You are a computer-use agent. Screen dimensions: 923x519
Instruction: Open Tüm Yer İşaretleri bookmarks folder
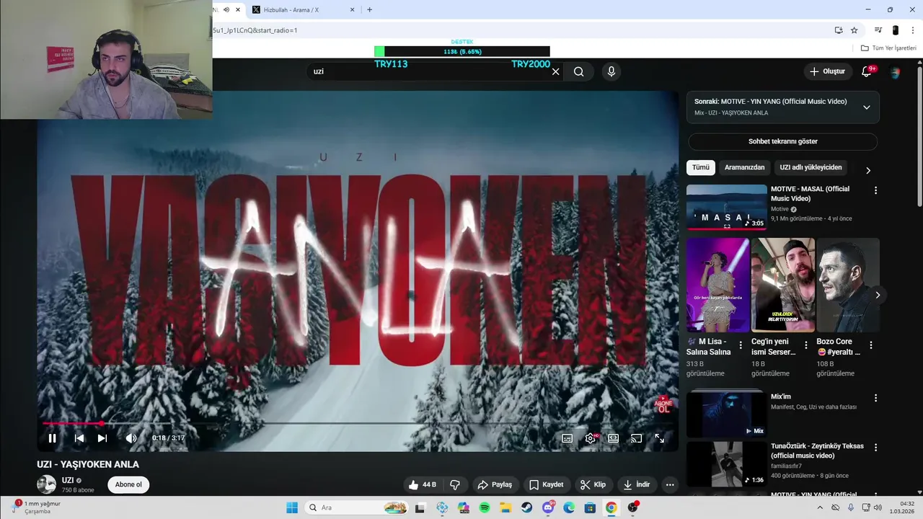click(888, 48)
